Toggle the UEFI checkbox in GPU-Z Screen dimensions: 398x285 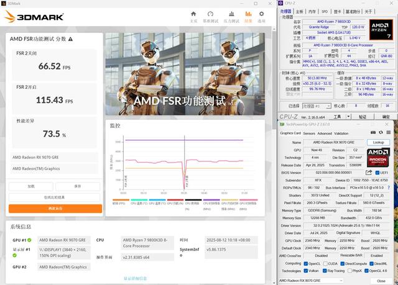(377, 173)
